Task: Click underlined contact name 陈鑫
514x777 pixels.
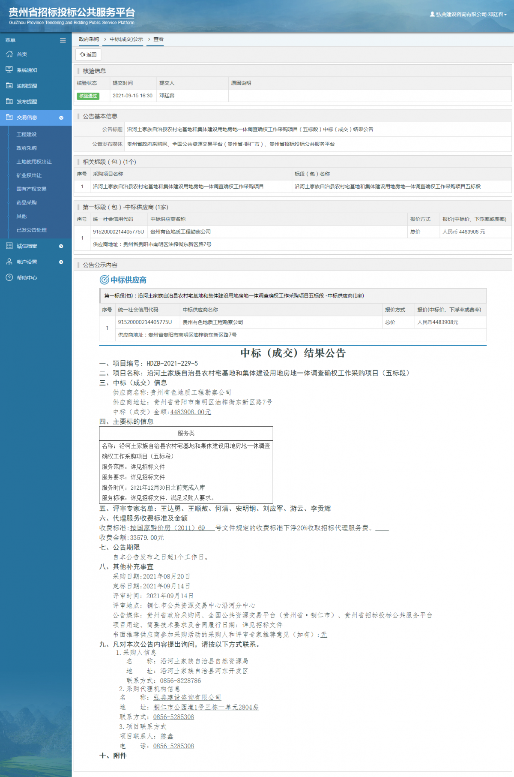Action: pos(167,736)
